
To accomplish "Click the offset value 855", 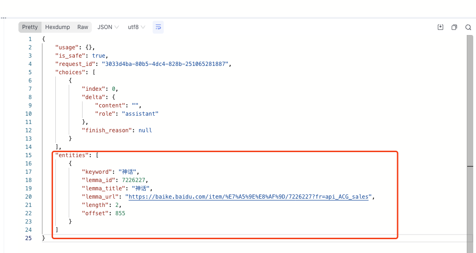I will [120, 213].
